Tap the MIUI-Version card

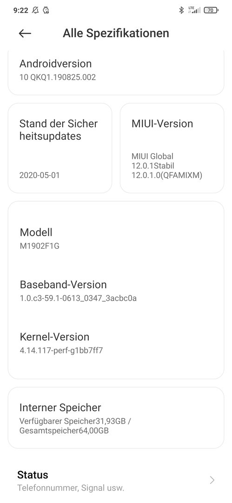(172, 148)
